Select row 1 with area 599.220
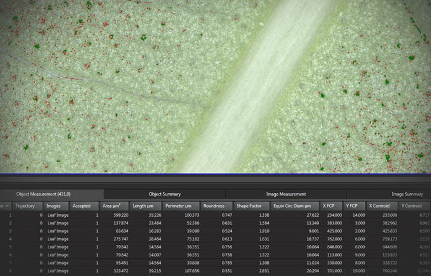Viewport: 431px width, 276px height. coord(116,215)
